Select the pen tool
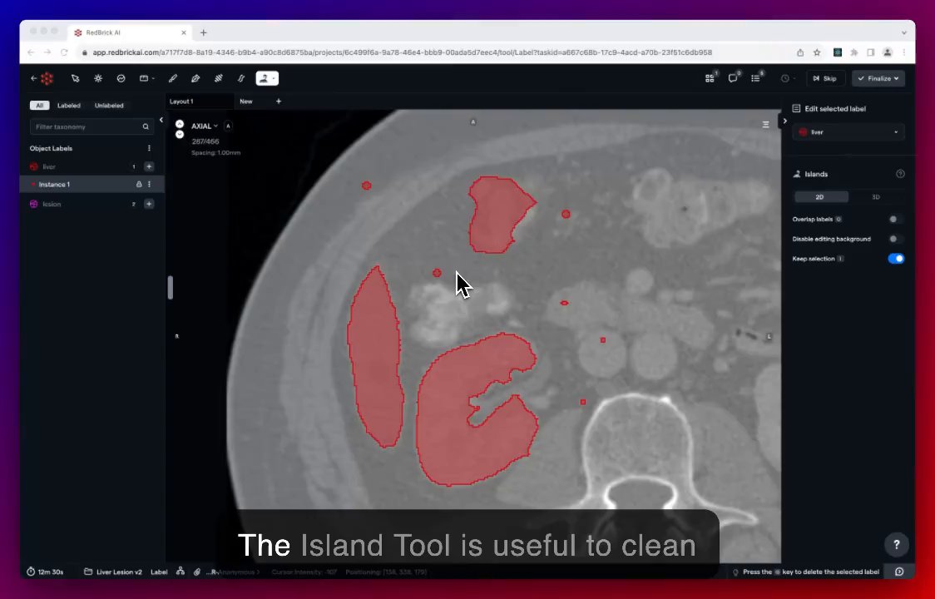 tap(195, 78)
